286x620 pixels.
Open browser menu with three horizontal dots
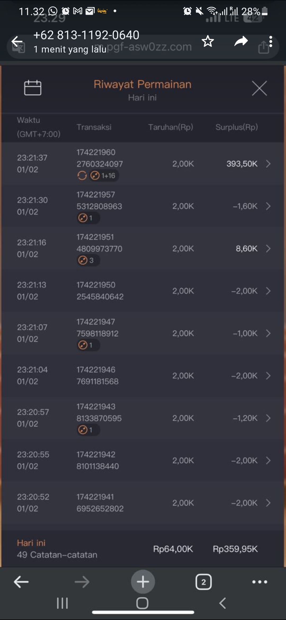(x=260, y=582)
